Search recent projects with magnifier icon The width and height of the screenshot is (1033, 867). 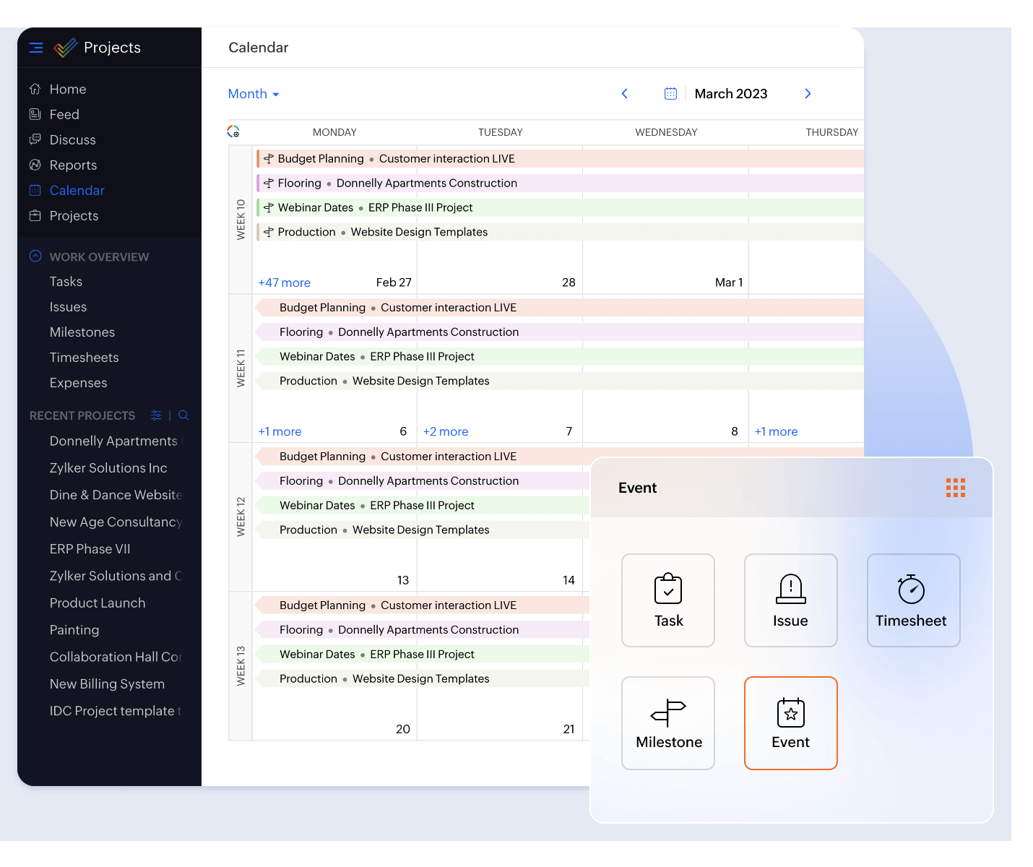183,415
